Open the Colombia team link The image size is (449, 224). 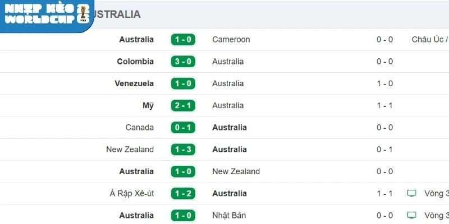[135, 62]
